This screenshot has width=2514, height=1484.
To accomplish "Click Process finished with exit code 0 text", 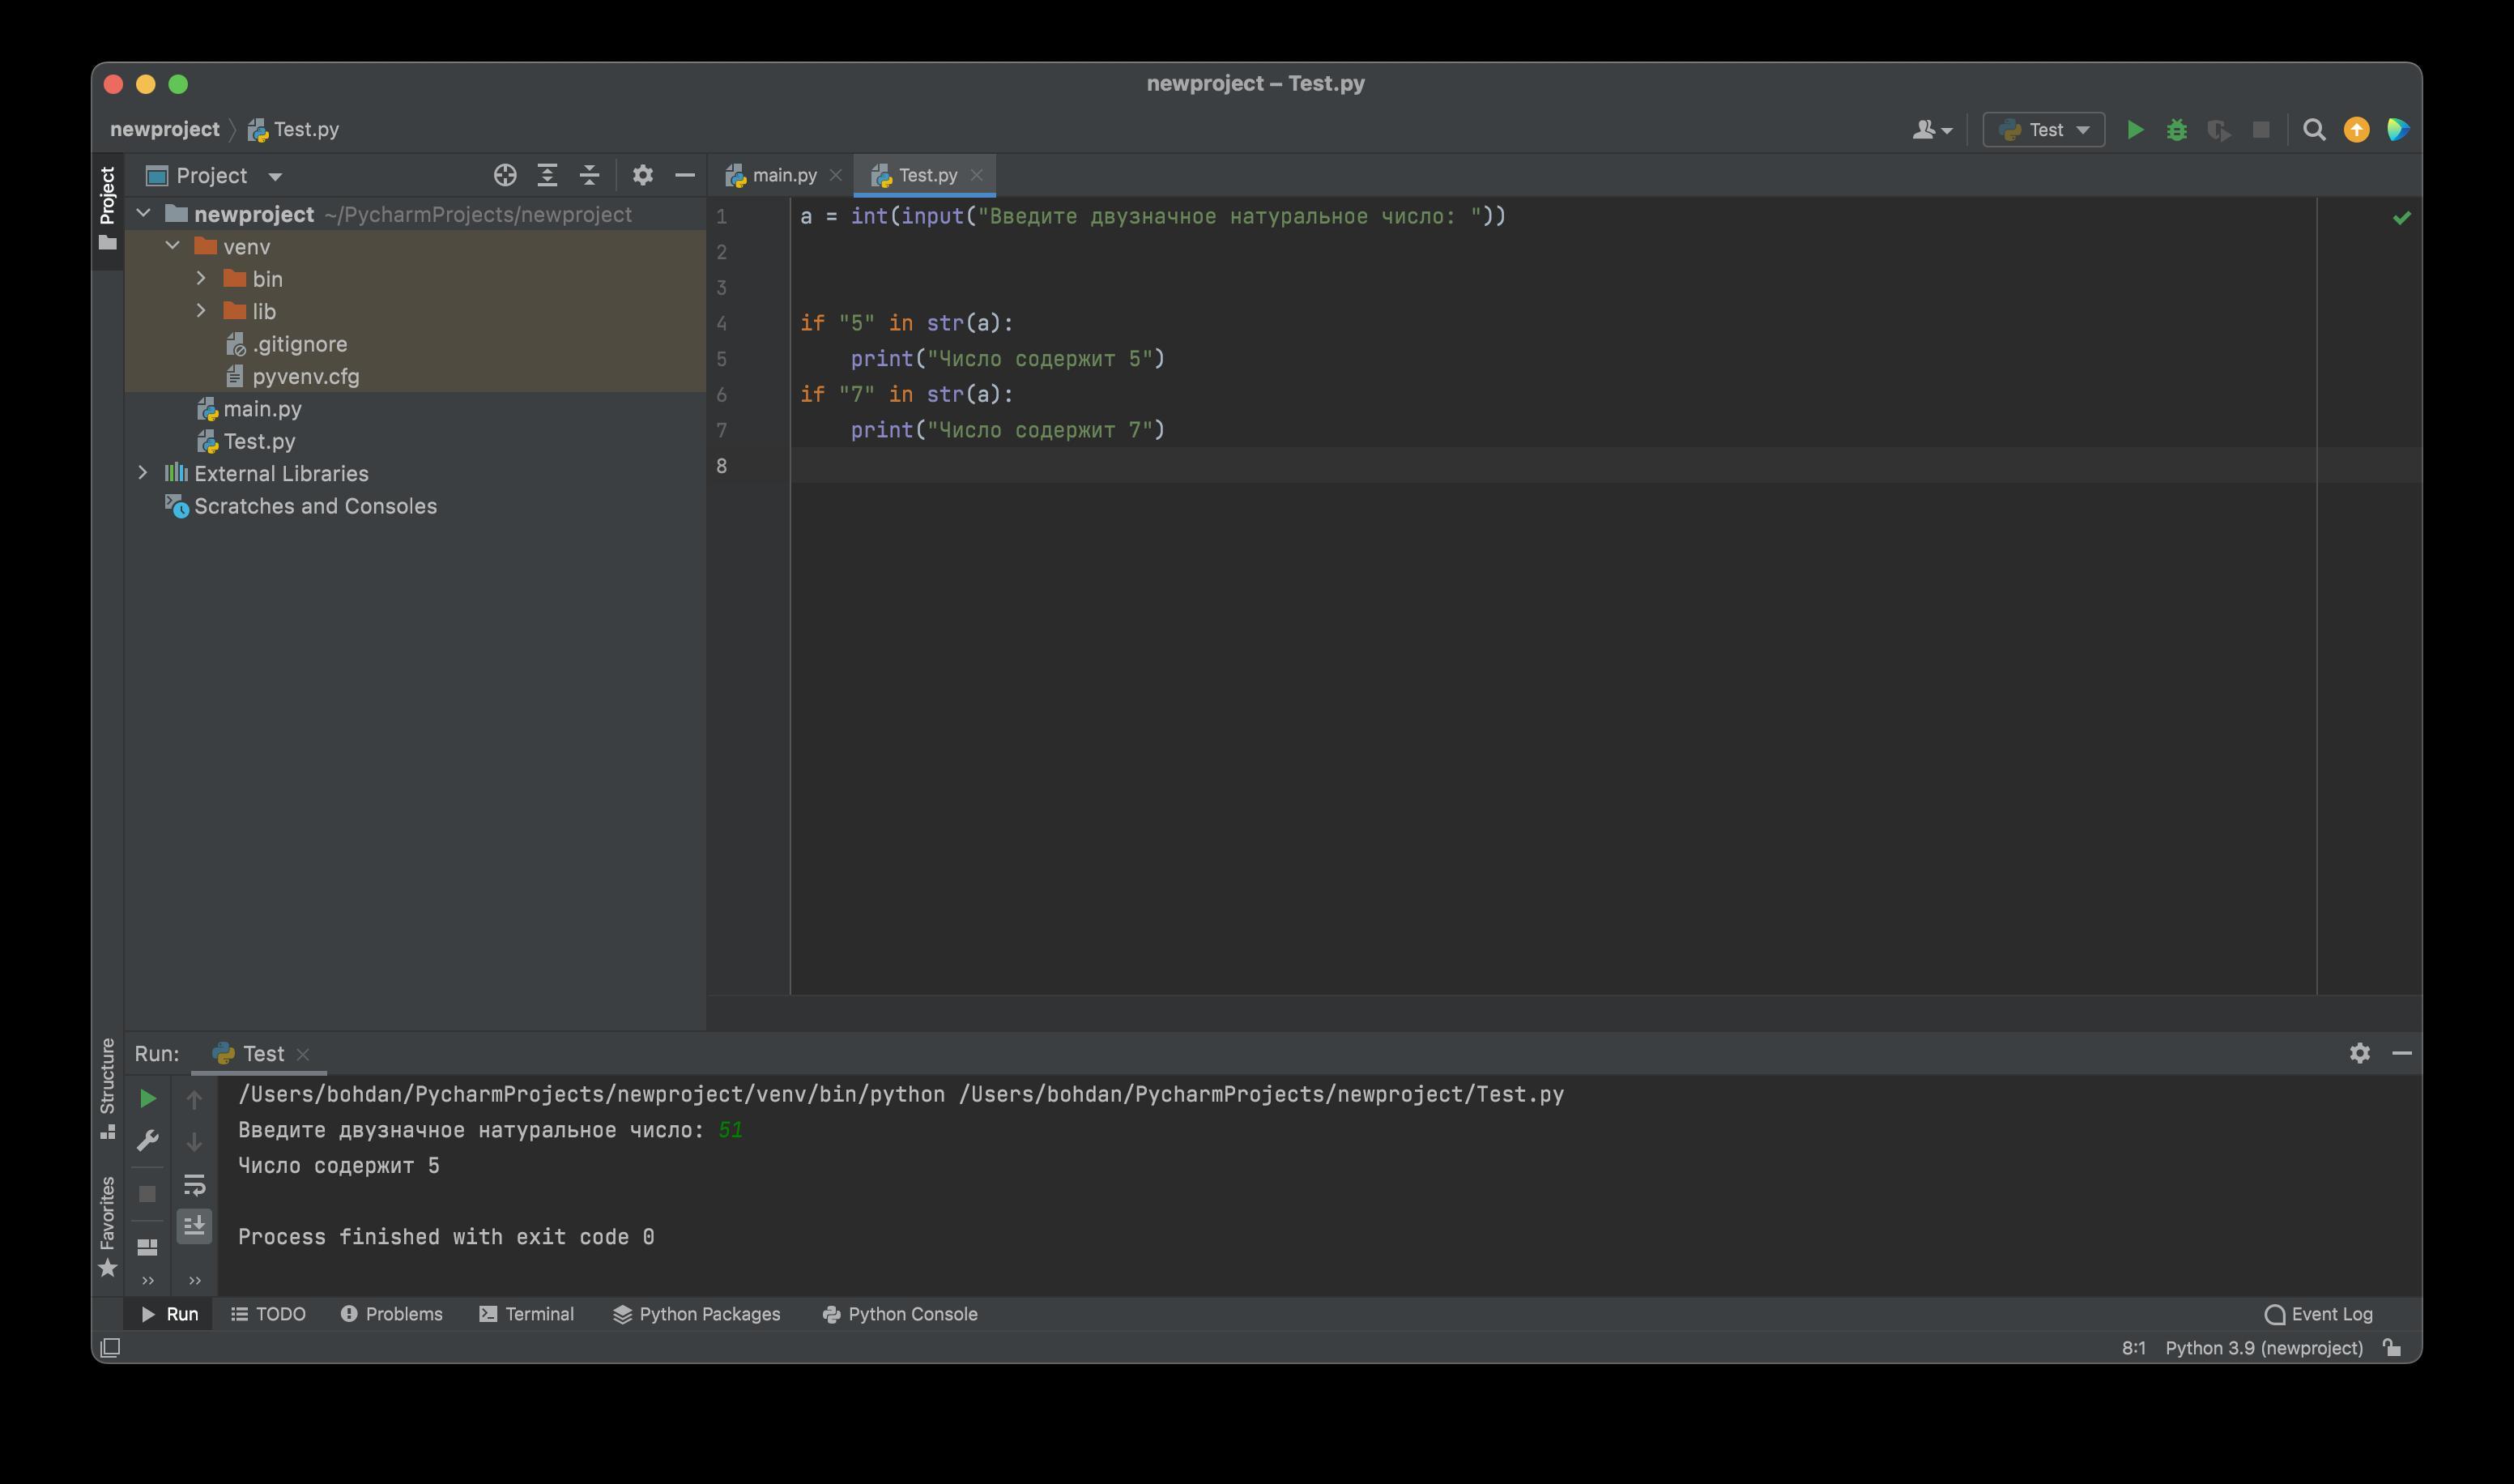I will 445,1237.
